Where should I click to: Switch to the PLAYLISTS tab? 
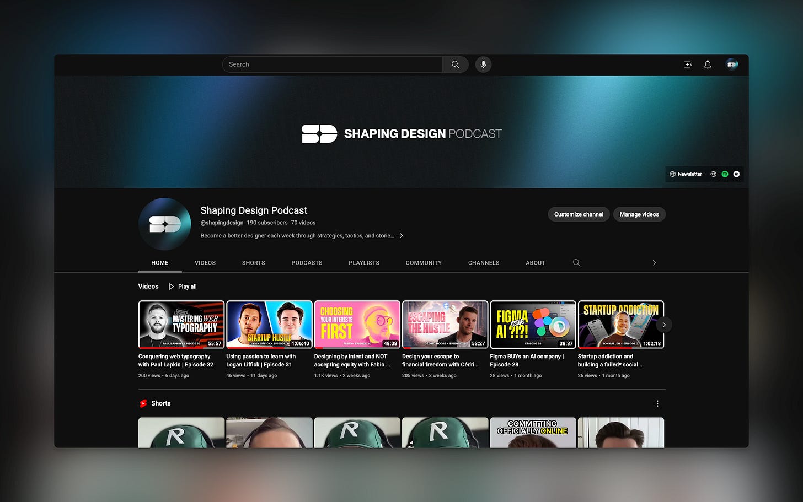point(364,263)
